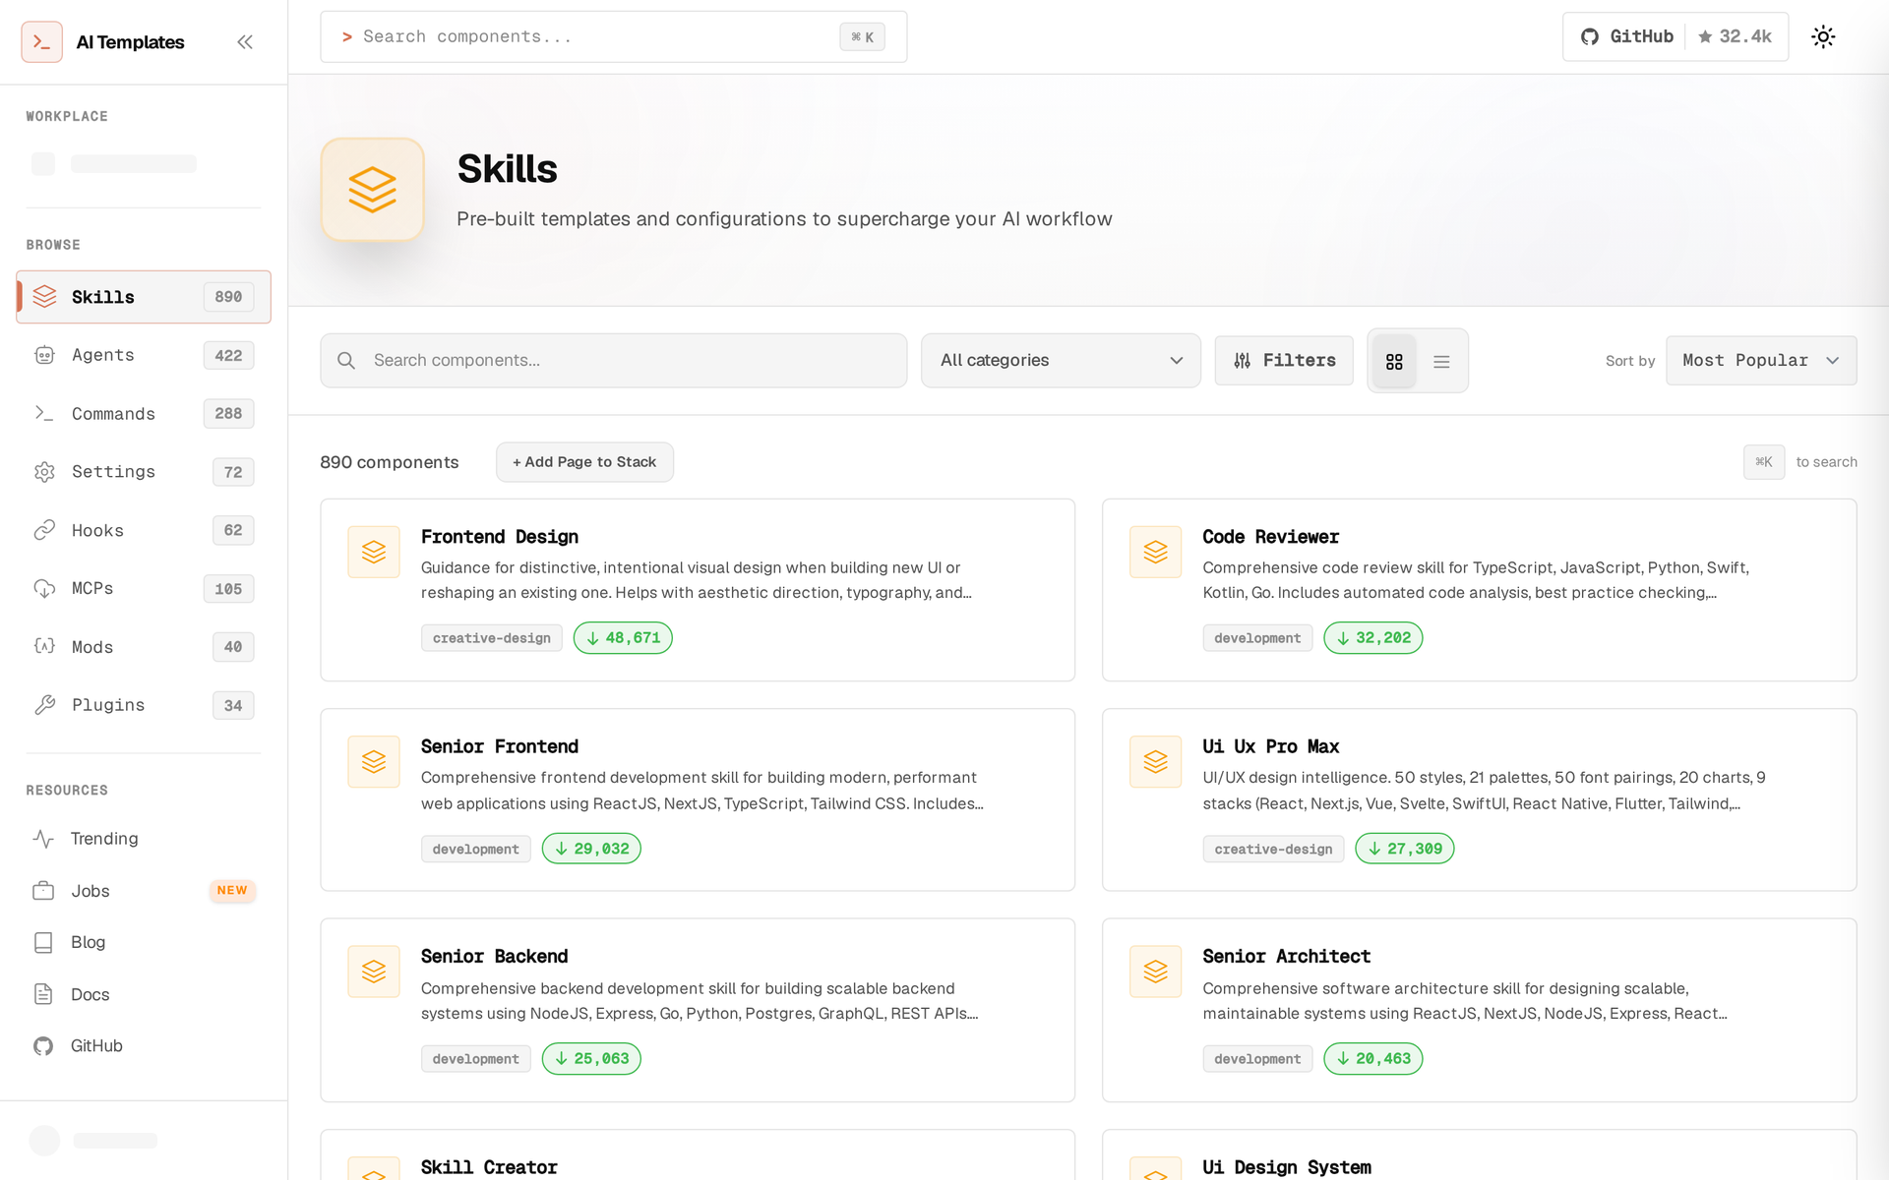The image size is (1889, 1180).
Task: Focus the top Search components command bar
Action: tap(613, 36)
